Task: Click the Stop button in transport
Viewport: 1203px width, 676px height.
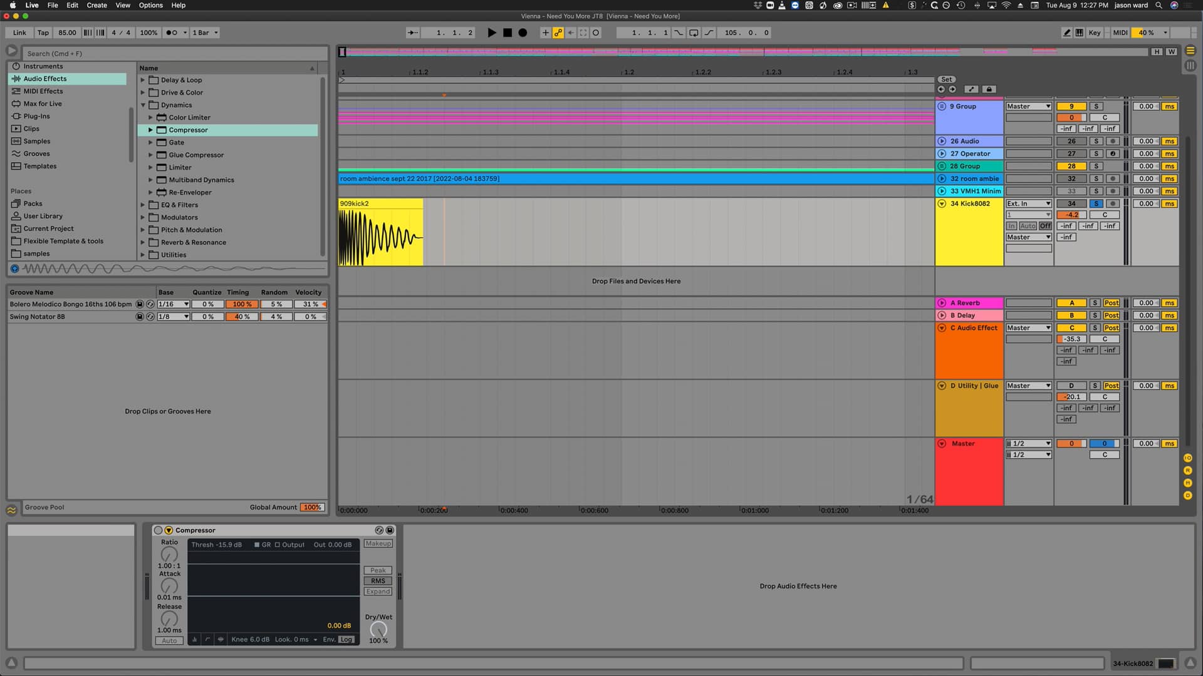Action: pyautogui.click(x=508, y=33)
